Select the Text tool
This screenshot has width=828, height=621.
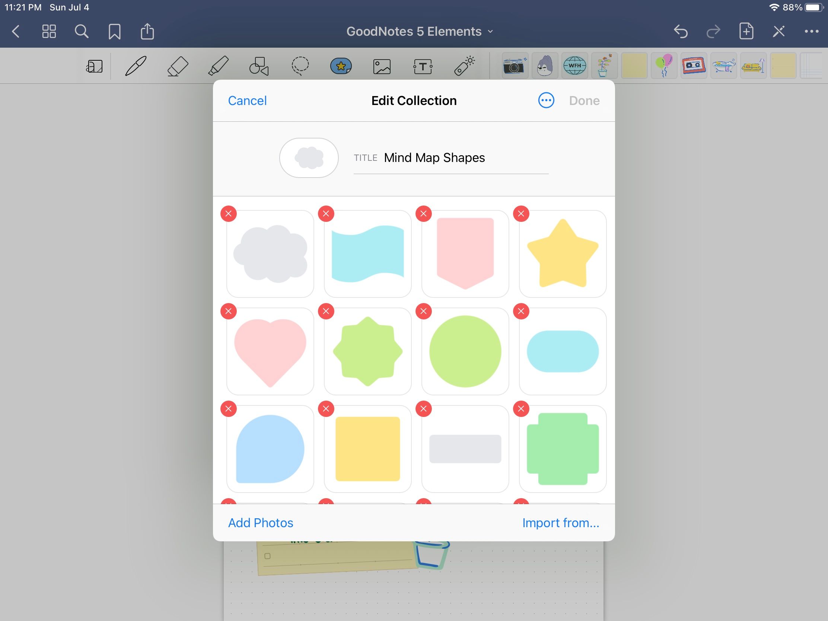[423, 66]
